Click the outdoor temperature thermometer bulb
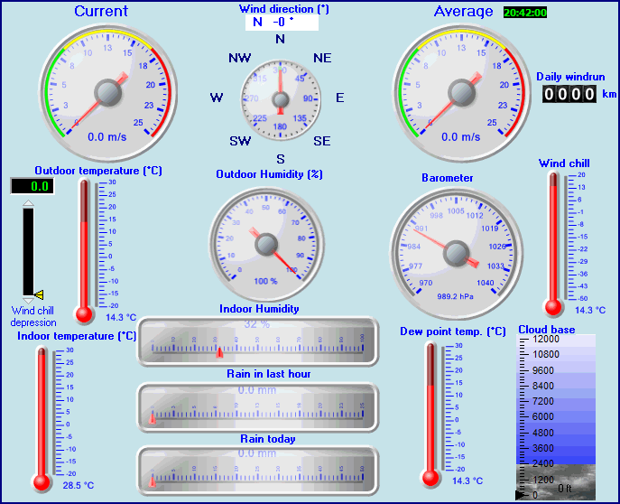 click(x=84, y=314)
